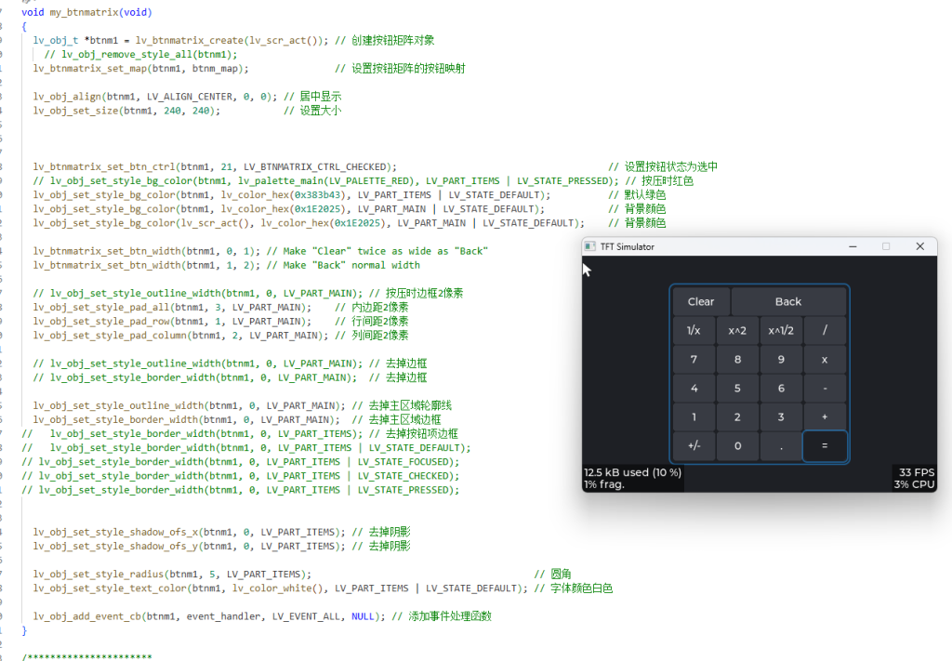Viewport: 952px width, 661px height.
Task: Tap digit 5 on the keypad
Action: pos(737,388)
